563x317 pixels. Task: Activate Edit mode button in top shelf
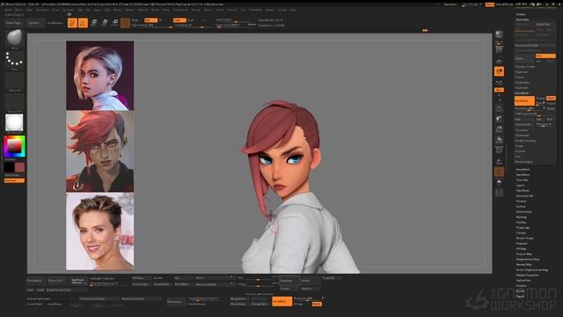[x=72, y=23]
